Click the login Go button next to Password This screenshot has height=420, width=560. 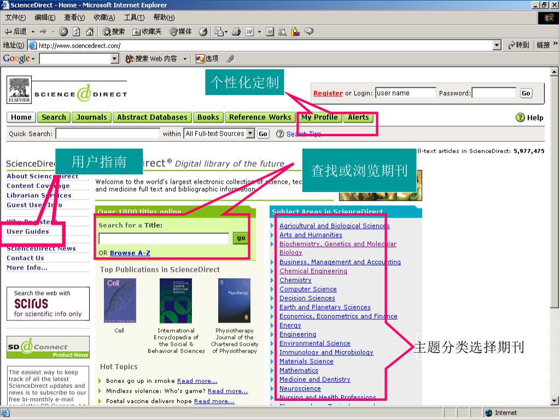click(x=526, y=93)
